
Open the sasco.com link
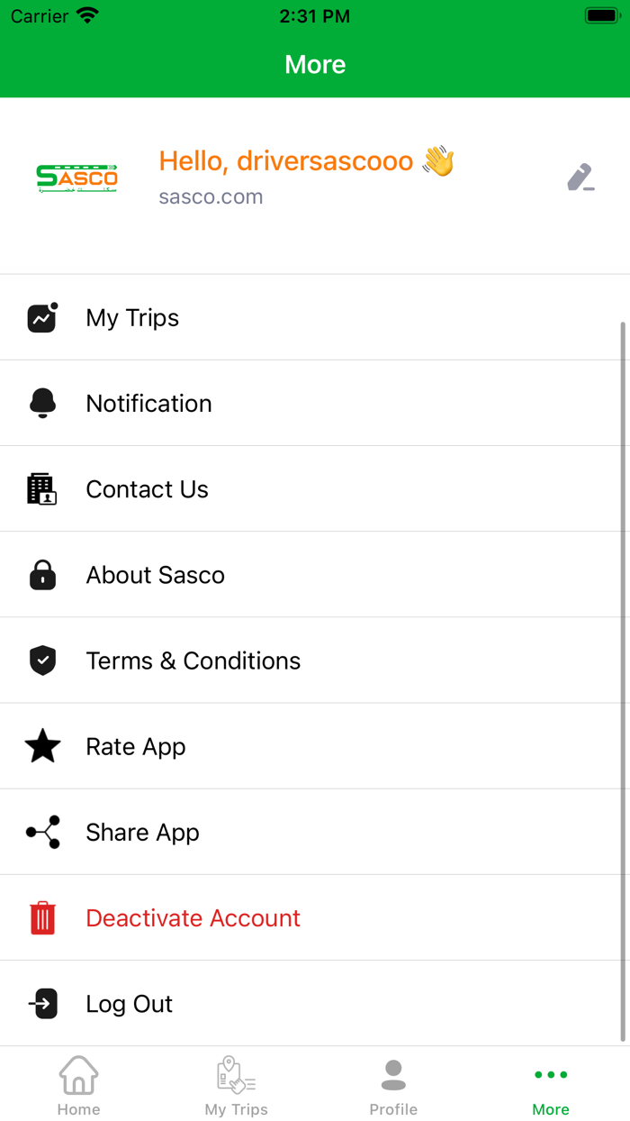pos(211,196)
